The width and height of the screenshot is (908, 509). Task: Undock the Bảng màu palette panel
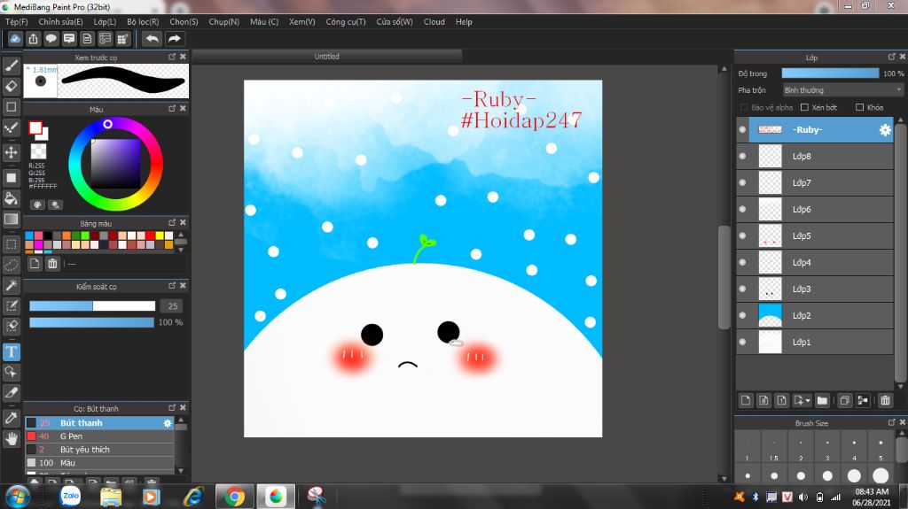tap(172, 222)
